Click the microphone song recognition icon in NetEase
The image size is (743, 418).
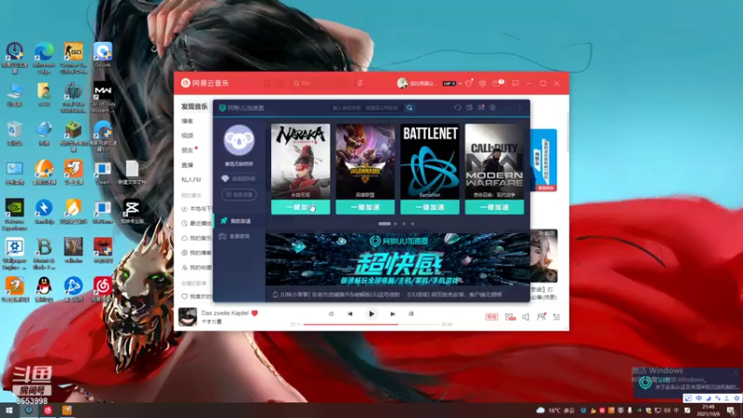[x=360, y=83]
